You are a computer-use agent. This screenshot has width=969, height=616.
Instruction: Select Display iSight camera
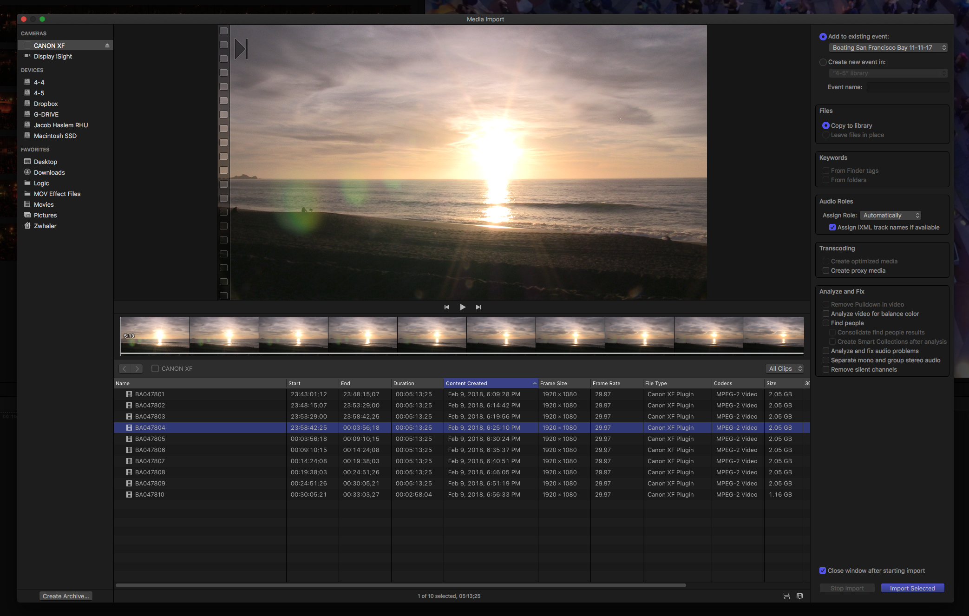click(x=52, y=56)
